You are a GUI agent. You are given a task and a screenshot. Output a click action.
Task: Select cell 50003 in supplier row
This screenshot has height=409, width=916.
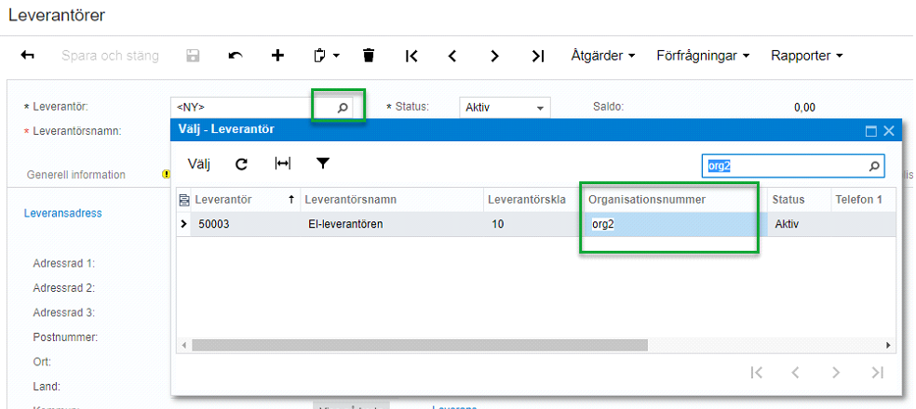pyautogui.click(x=246, y=224)
